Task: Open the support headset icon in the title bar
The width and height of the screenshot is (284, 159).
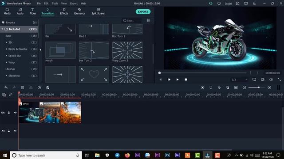Action: coord(210,4)
